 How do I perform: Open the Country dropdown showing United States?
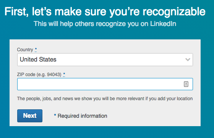click(x=105, y=60)
